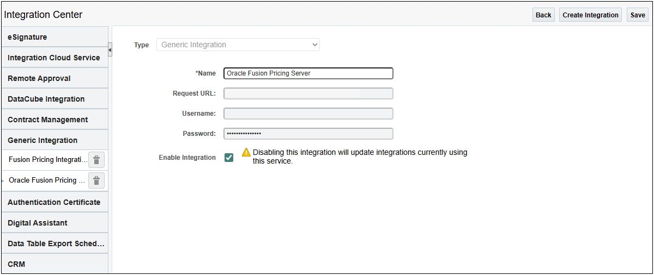Click the disabling integration warning text
The width and height of the screenshot is (654, 275).
pos(360,157)
